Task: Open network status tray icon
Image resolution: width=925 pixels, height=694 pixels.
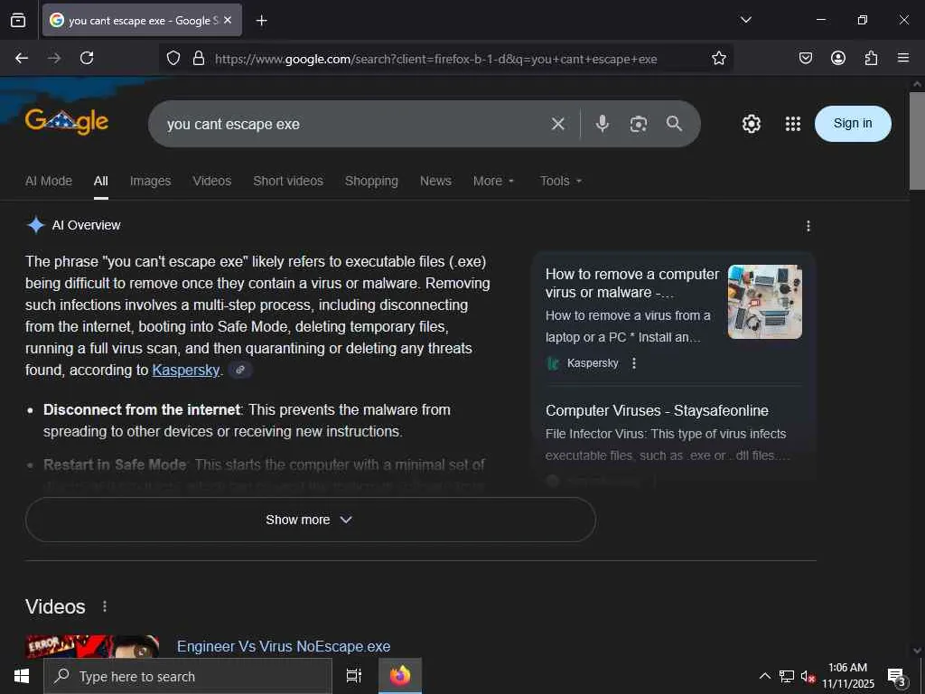Action: [786, 676]
